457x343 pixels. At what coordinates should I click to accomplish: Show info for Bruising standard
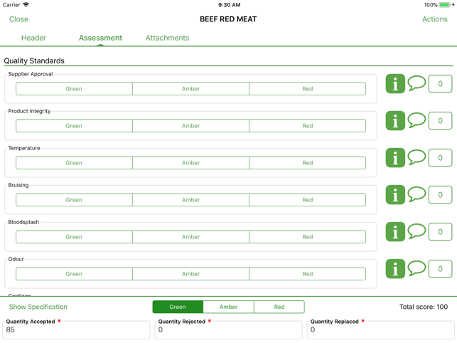[395, 195]
